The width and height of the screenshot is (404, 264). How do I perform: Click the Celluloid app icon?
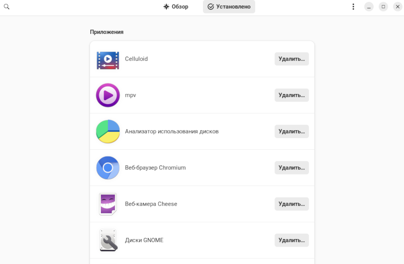(x=108, y=59)
